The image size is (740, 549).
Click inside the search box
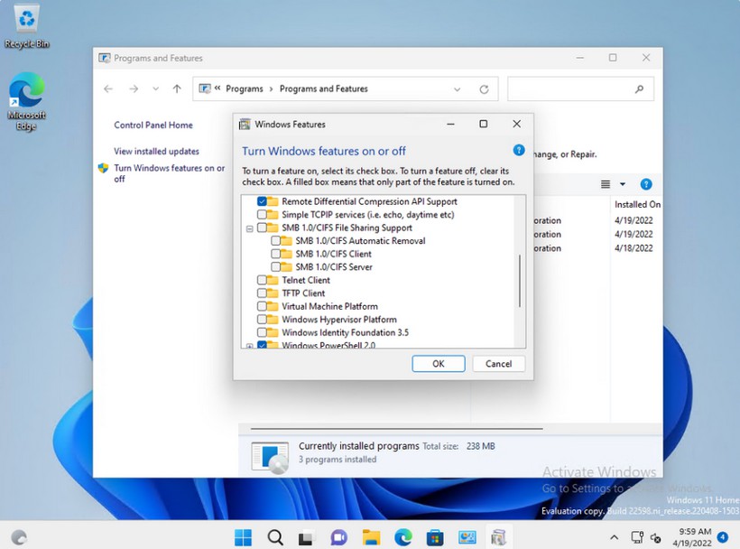pyautogui.click(x=578, y=88)
